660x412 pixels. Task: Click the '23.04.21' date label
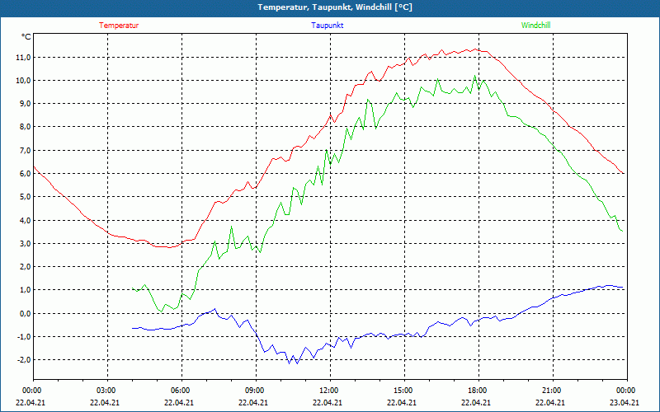(625, 402)
